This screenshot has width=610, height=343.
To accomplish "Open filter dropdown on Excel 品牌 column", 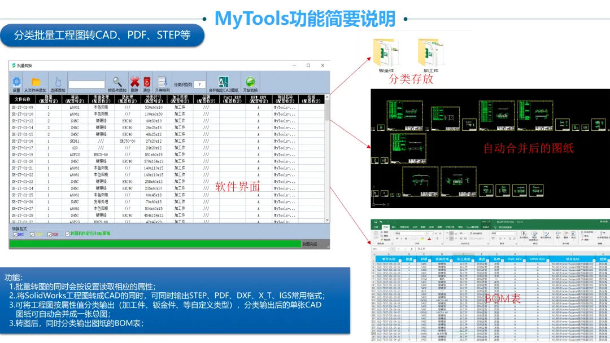I will (x=502, y=260).
